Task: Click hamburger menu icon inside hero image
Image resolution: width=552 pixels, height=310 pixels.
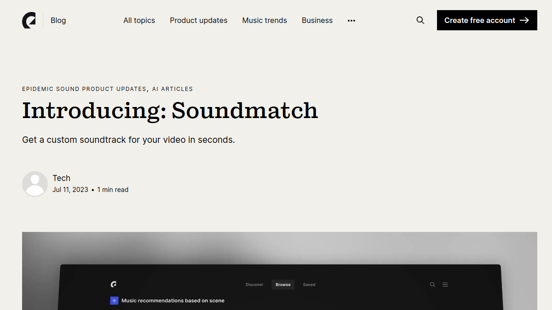Action: [445, 285]
